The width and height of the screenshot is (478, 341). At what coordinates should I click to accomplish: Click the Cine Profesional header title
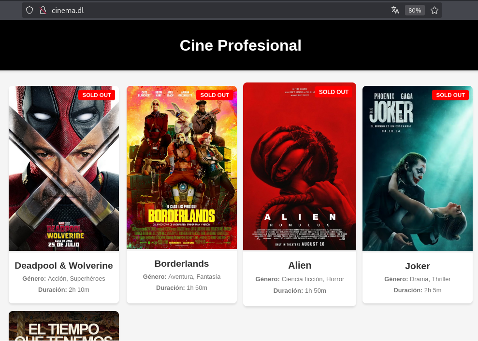[x=240, y=46]
